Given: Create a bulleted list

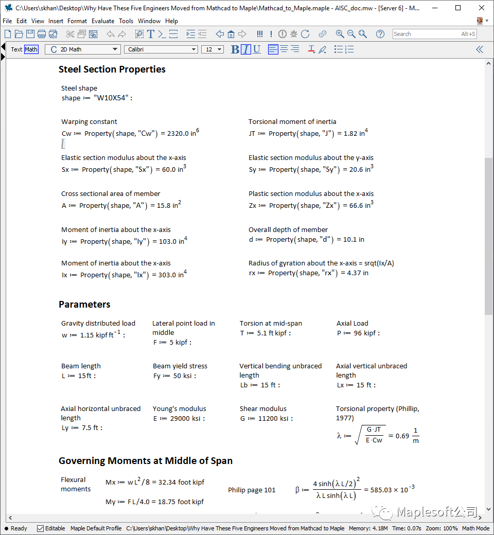Looking at the screenshot, I should (x=338, y=49).
